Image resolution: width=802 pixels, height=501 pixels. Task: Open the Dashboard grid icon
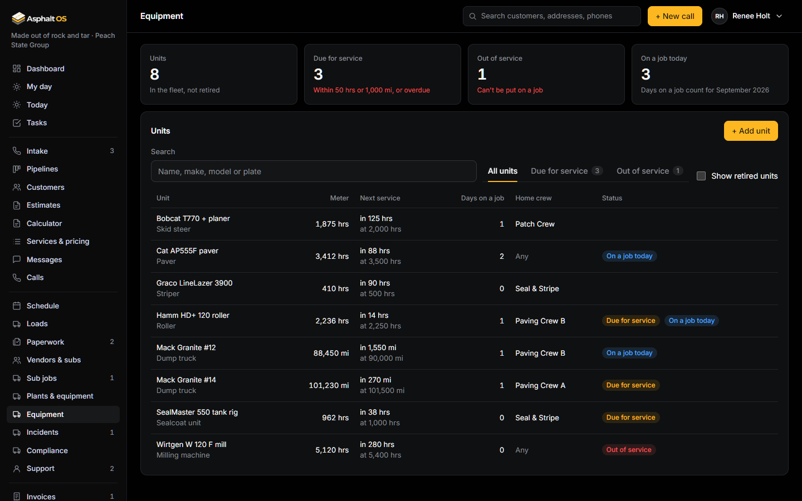17,69
